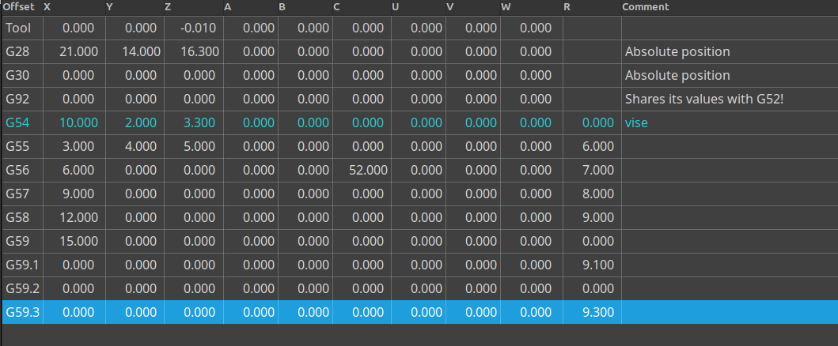
Task: Select the G59.1 row label
Action: 22,265
